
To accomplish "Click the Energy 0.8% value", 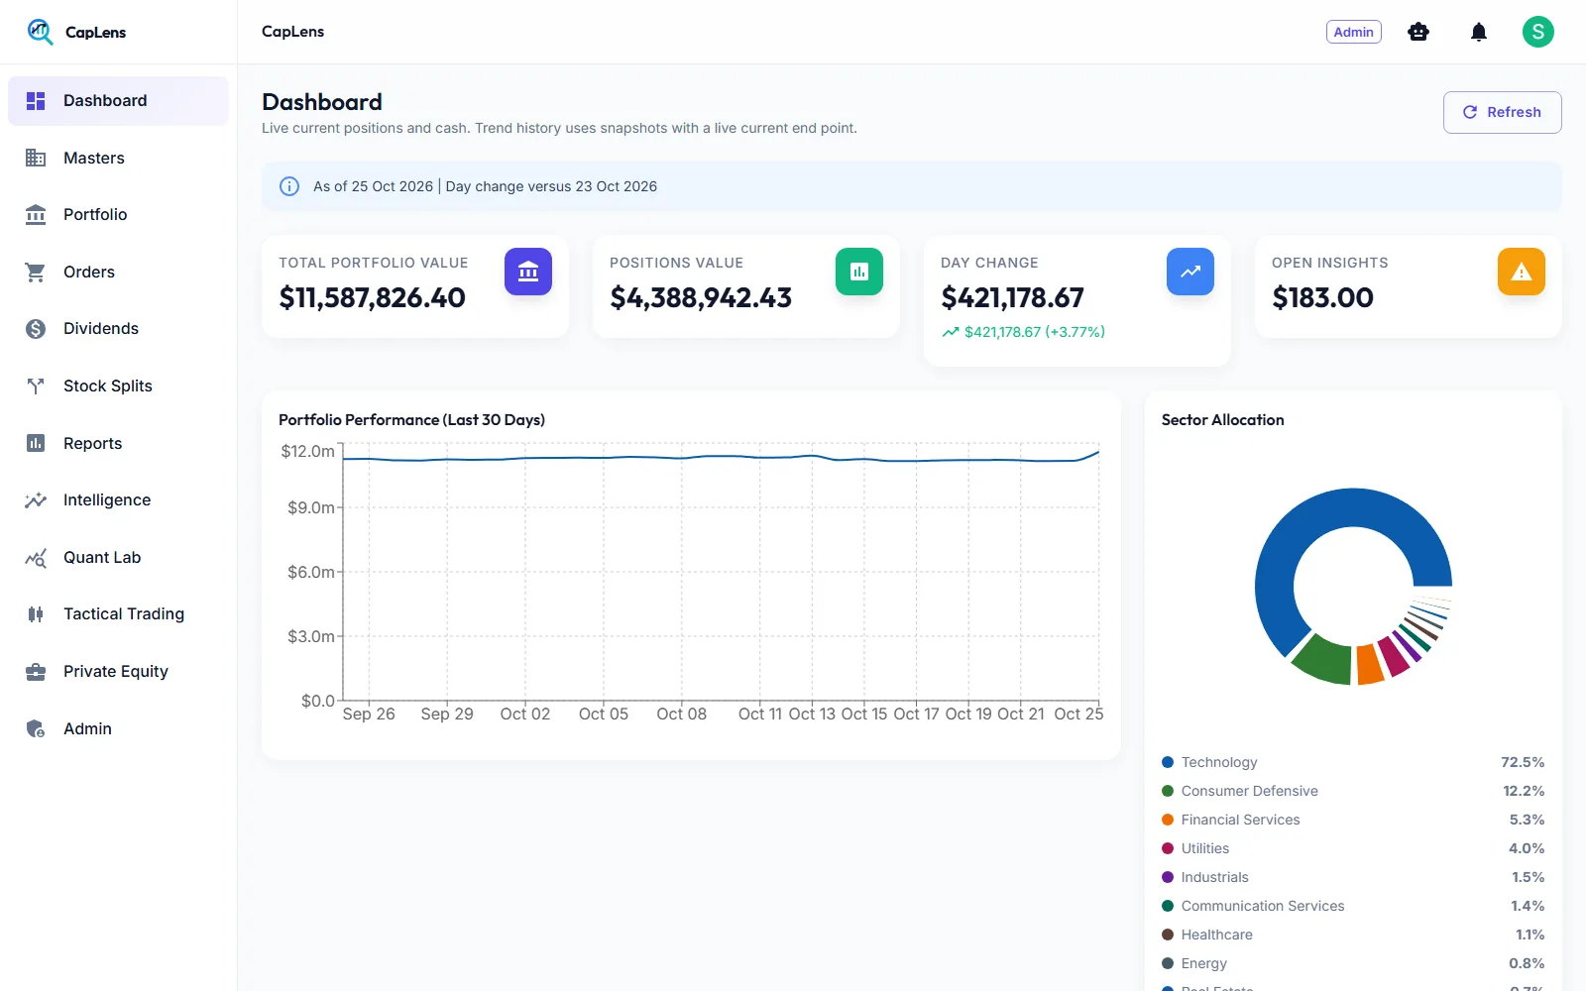I will point(1527,963).
